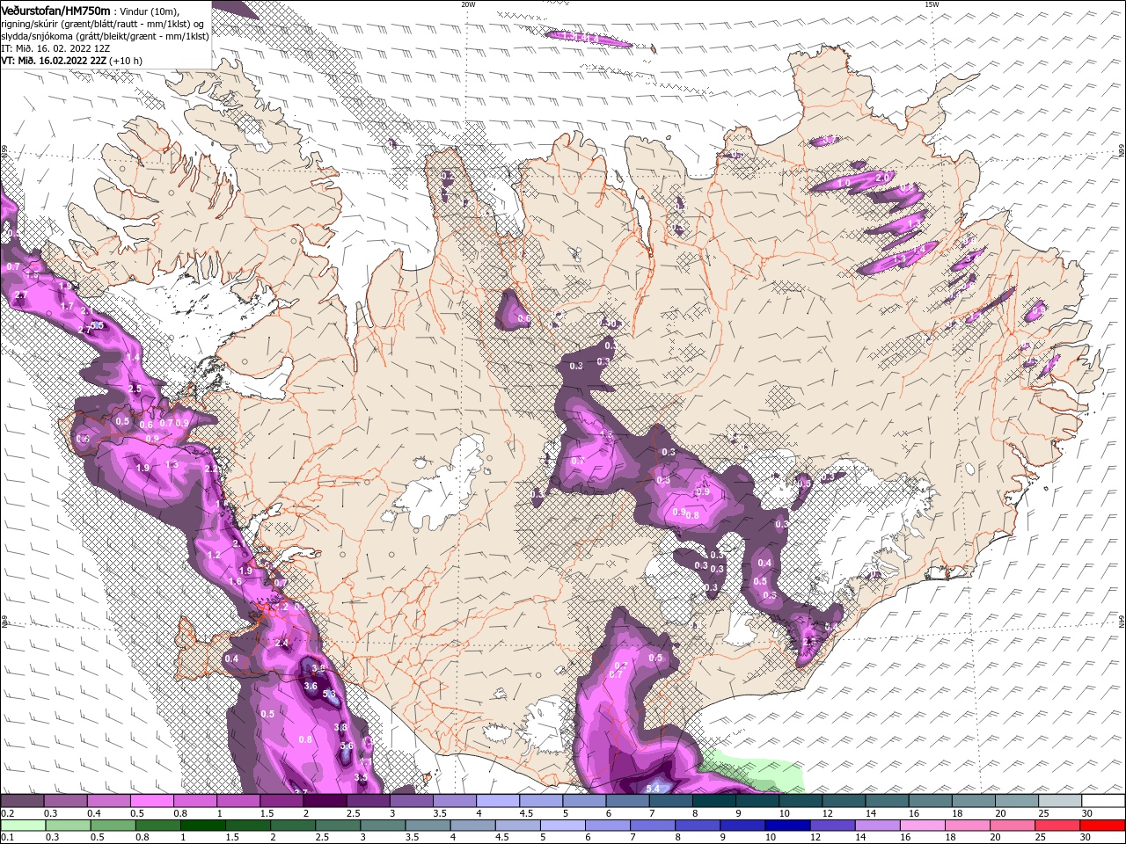Click the 3.6 value in southwest snow band
Image resolution: width=1126 pixels, height=844 pixels.
pyautogui.click(x=310, y=686)
